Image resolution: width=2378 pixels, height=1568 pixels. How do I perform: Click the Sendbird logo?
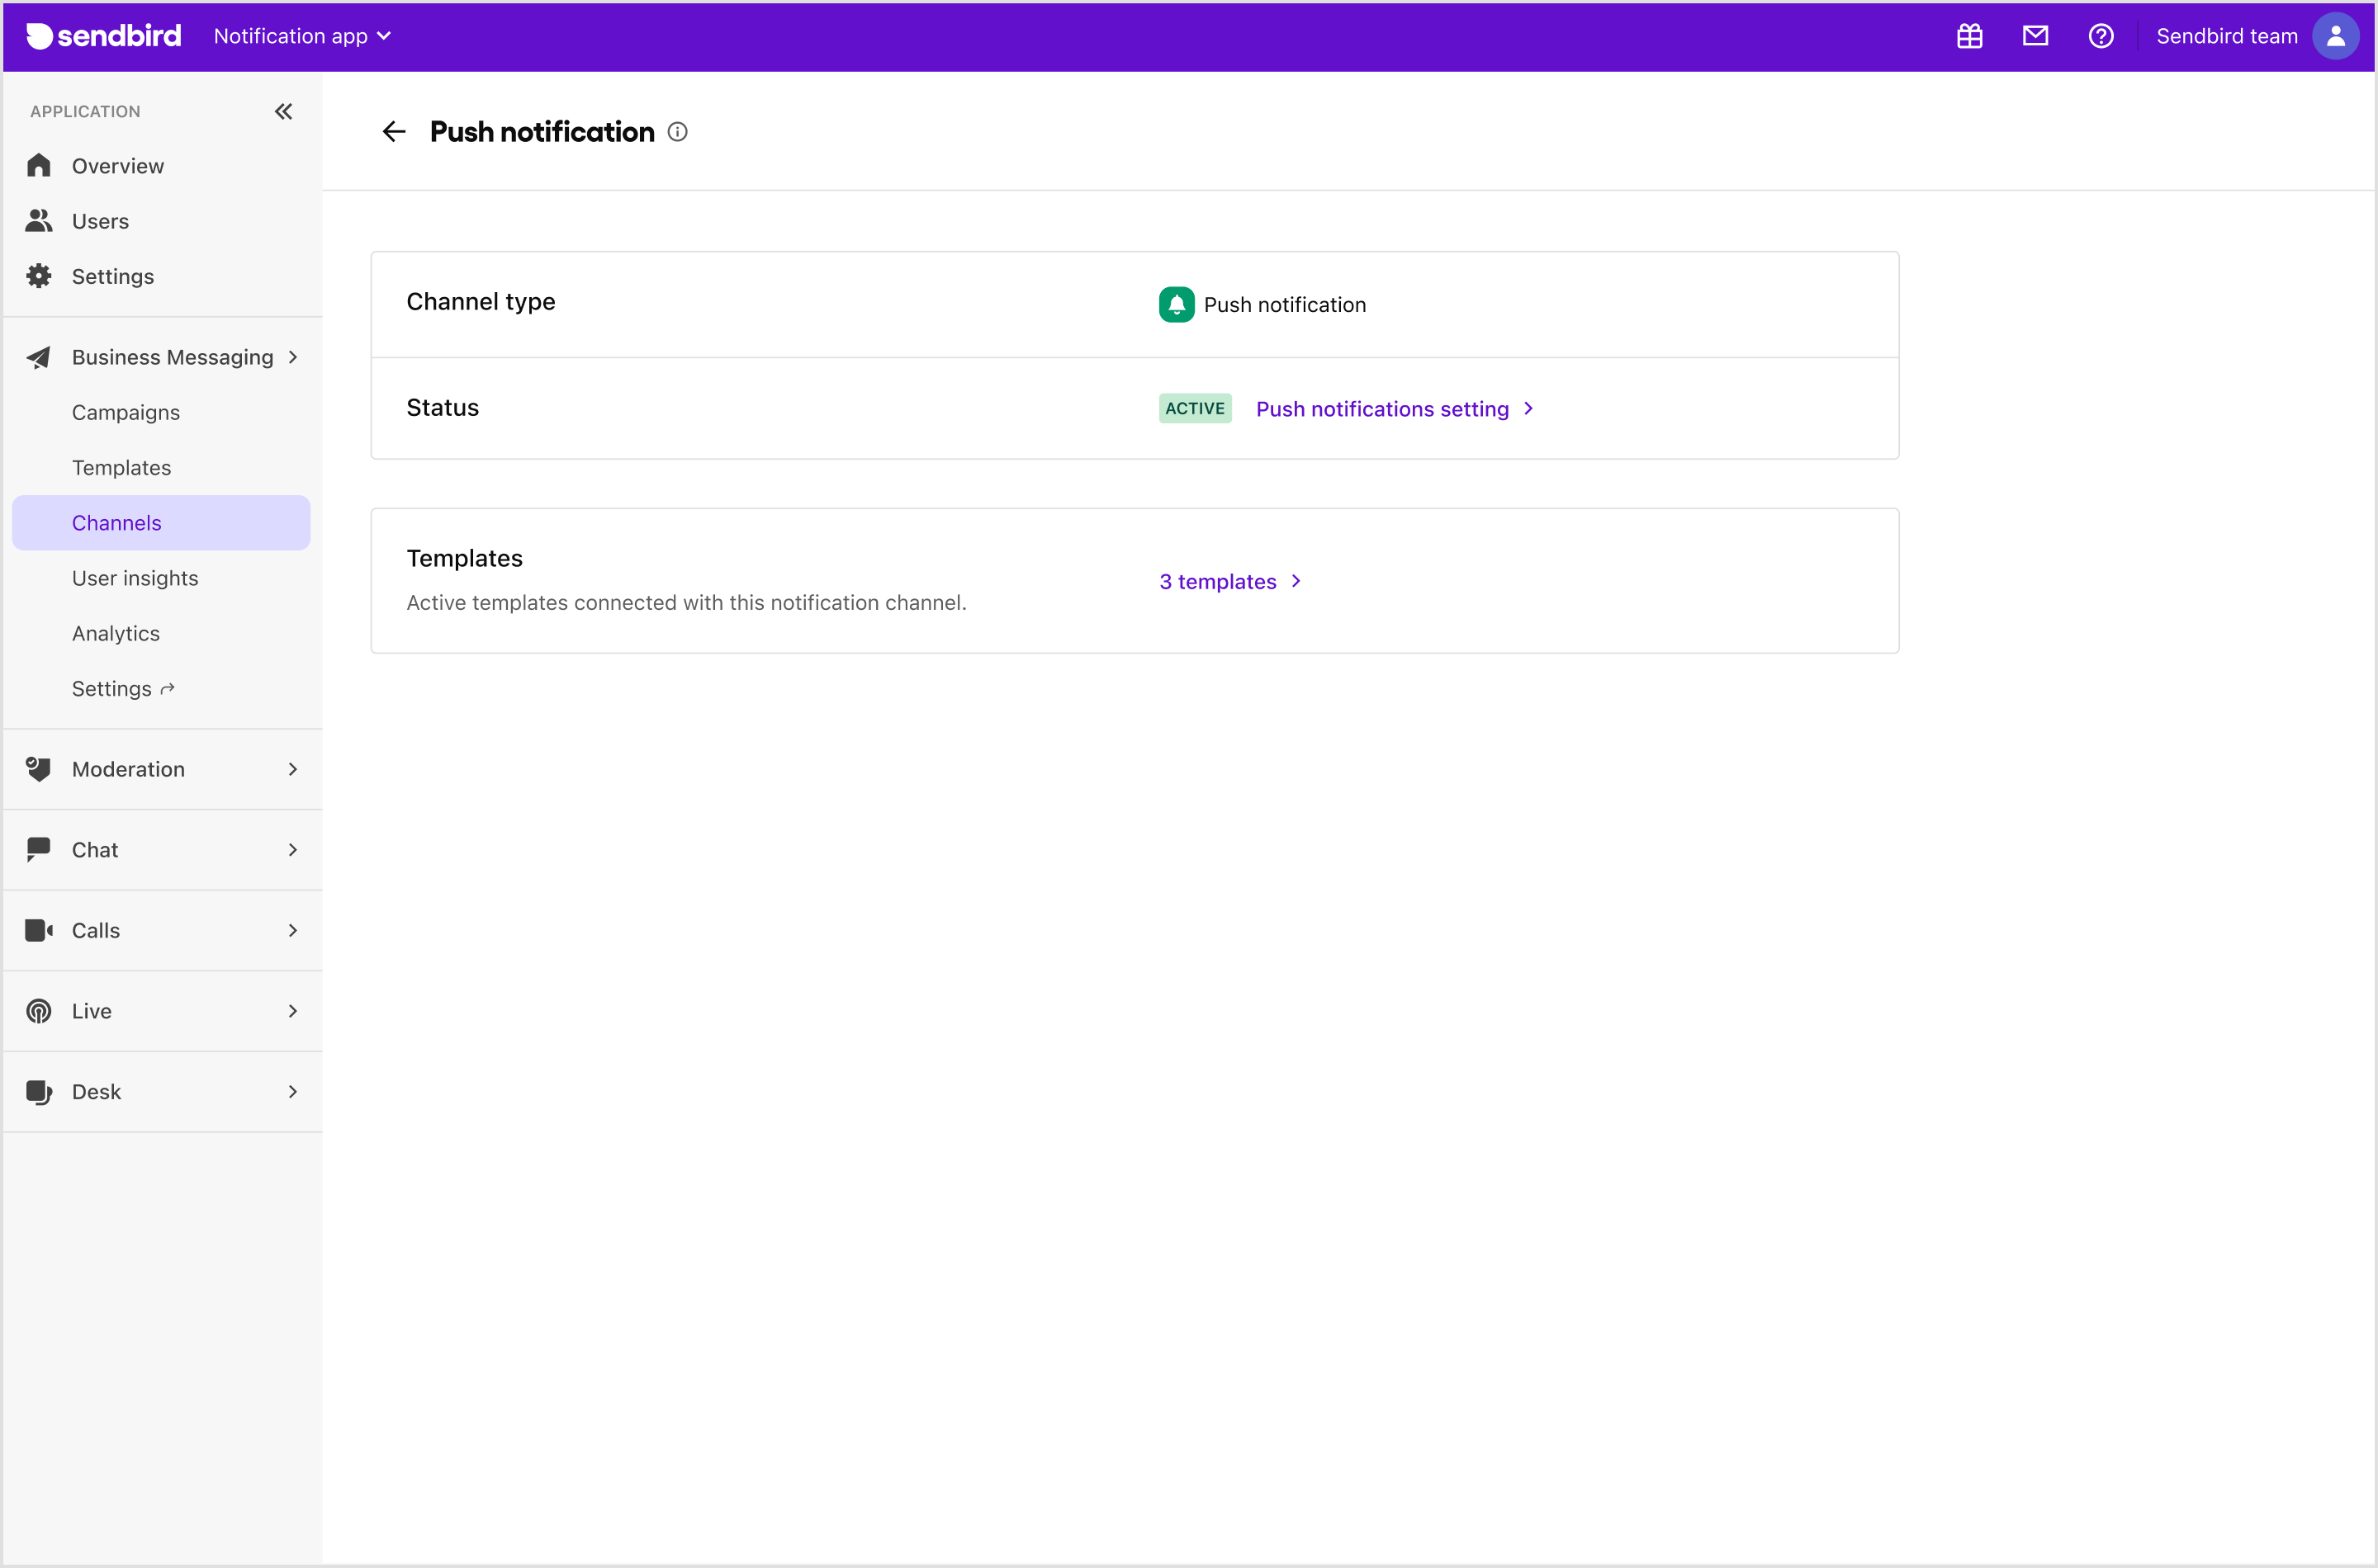(102, 36)
